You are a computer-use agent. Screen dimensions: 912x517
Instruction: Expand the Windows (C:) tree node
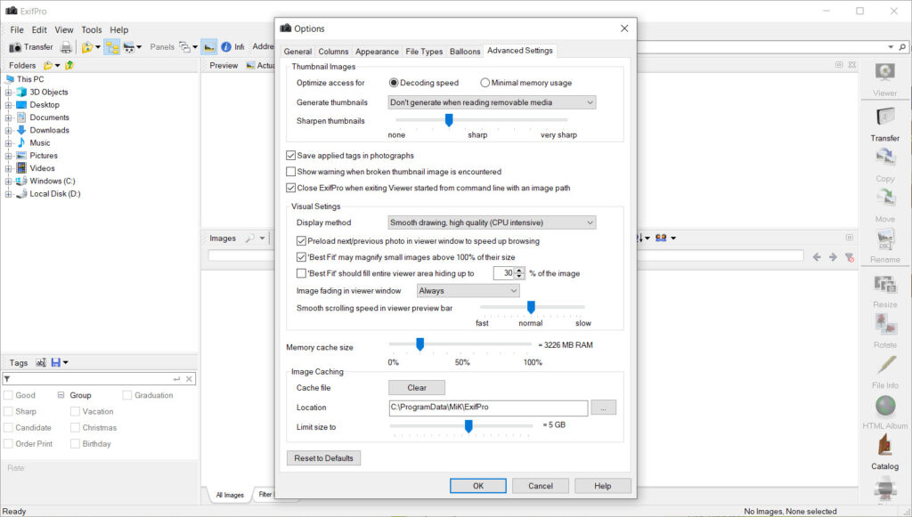click(x=8, y=182)
